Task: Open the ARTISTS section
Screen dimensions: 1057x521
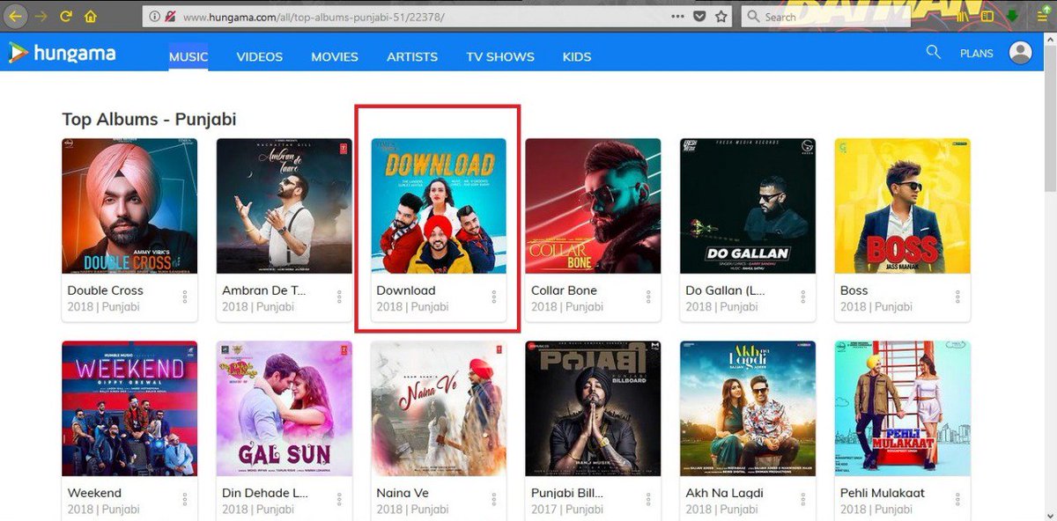Action: click(x=412, y=56)
